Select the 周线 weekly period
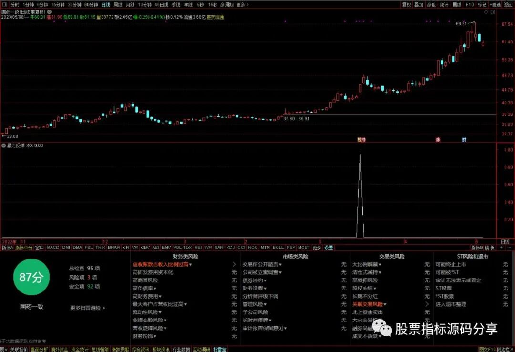 118,5
